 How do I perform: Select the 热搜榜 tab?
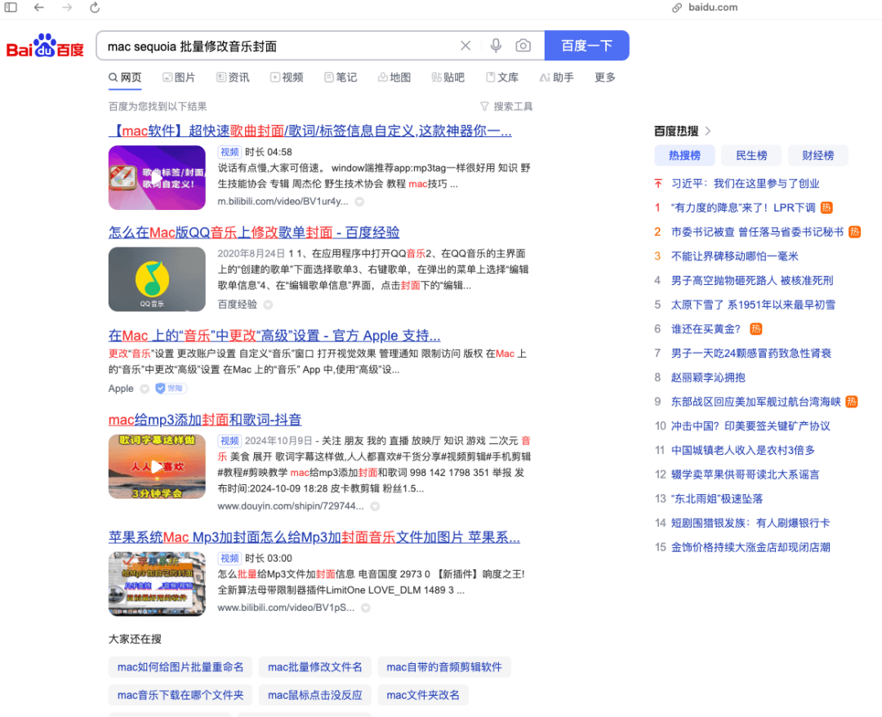point(684,156)
